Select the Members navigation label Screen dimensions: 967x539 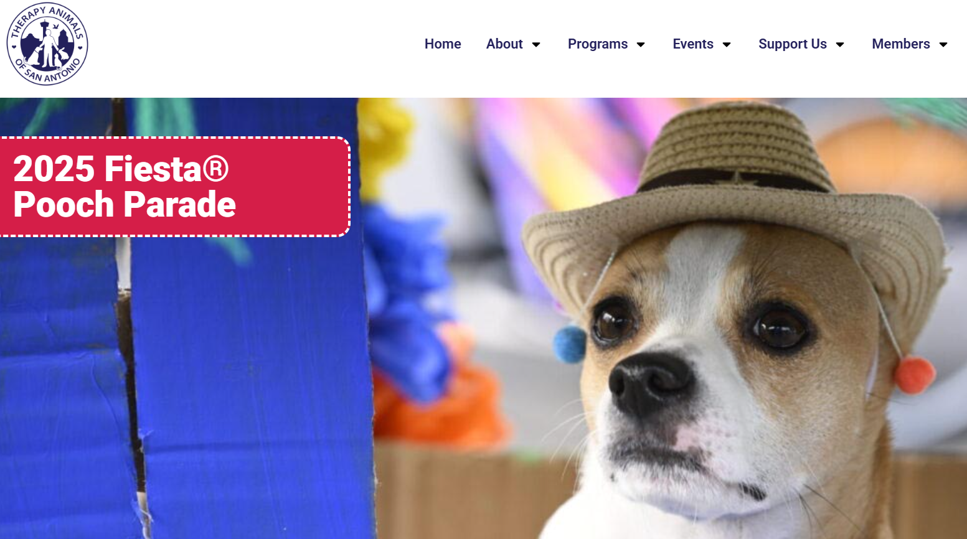[901, 44]
